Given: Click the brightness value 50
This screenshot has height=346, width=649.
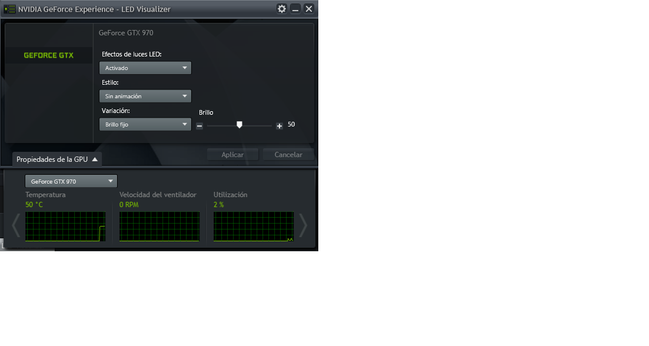Looking at the screenshot, I should [291, 125].
